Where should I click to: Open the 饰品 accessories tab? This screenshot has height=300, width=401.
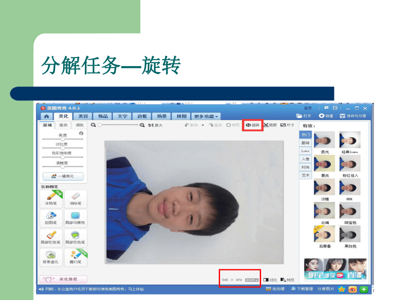point(103,116)
